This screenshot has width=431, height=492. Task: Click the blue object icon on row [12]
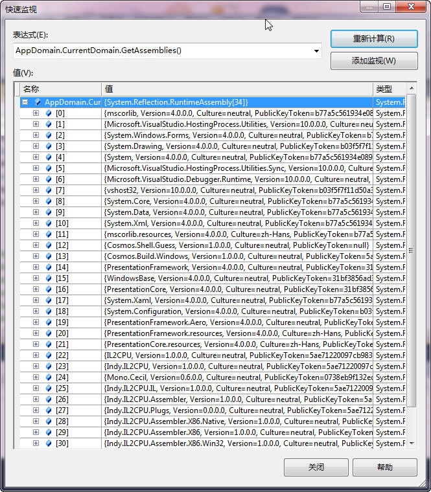49,245
